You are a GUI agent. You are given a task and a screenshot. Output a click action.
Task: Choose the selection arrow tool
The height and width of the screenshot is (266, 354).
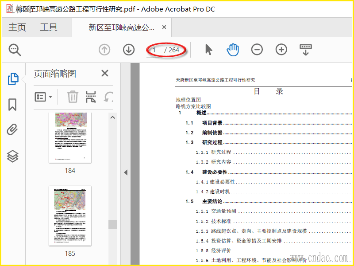tap(208, 50)
